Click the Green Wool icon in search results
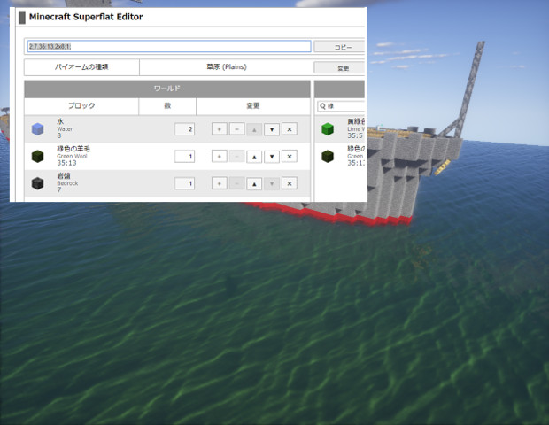Image resolution: width=549 pixels, height=425 pixels. pos(328,156)
